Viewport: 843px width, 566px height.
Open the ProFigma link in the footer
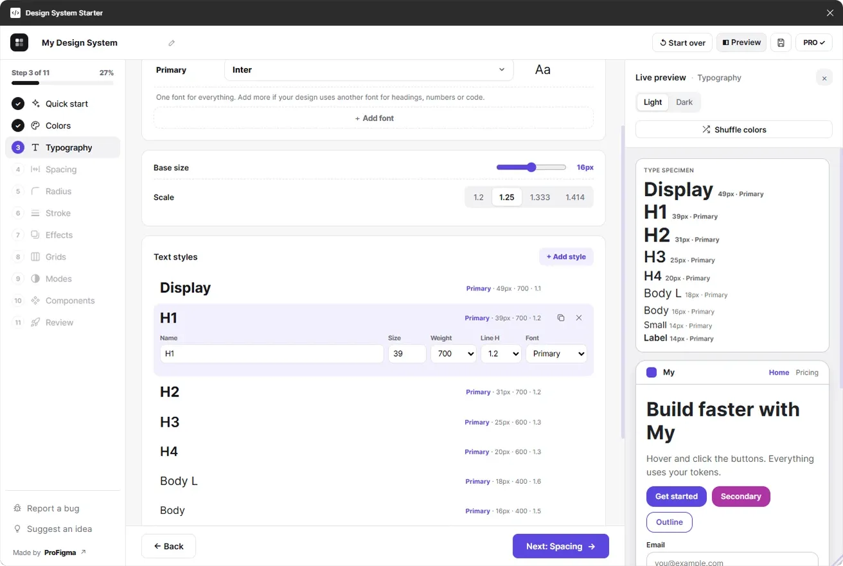[x=65, y=553]
